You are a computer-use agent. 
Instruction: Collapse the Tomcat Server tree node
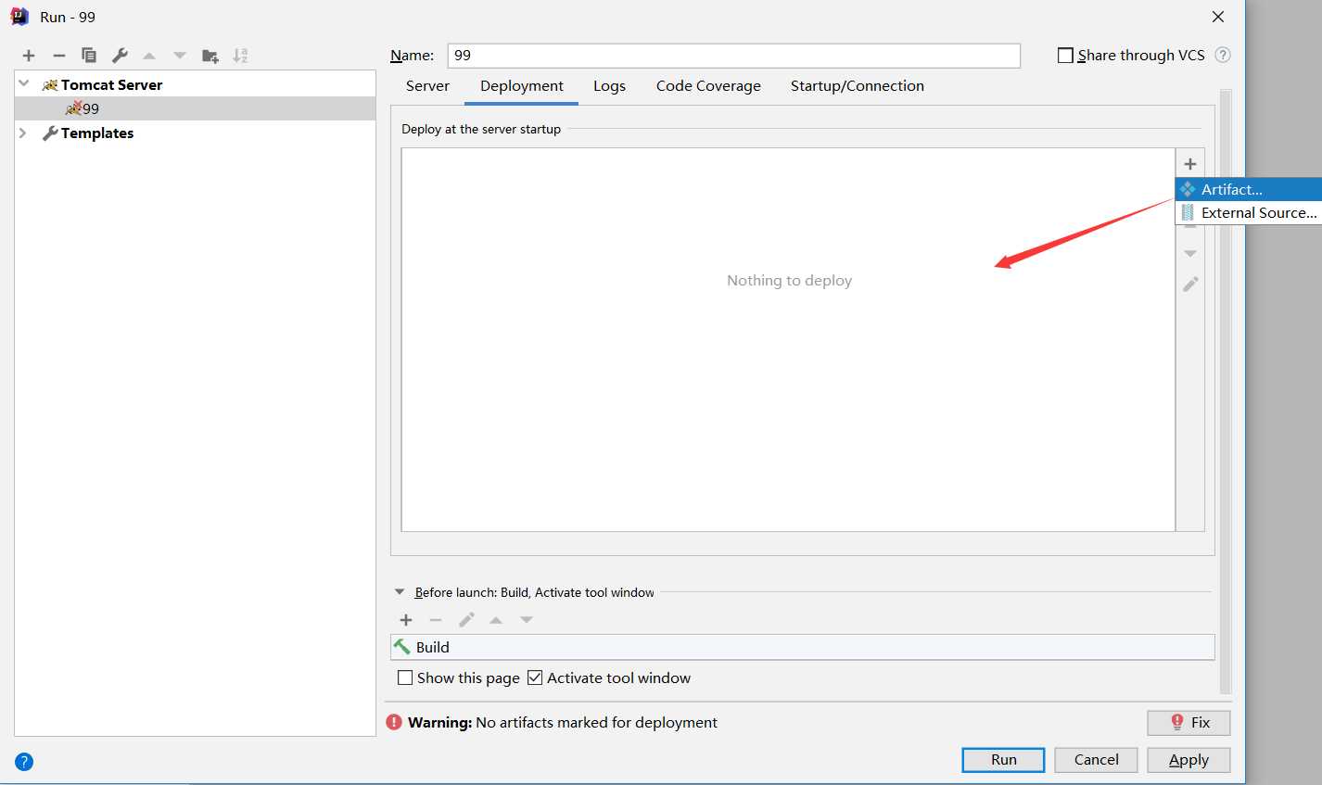tap(24, 83)
